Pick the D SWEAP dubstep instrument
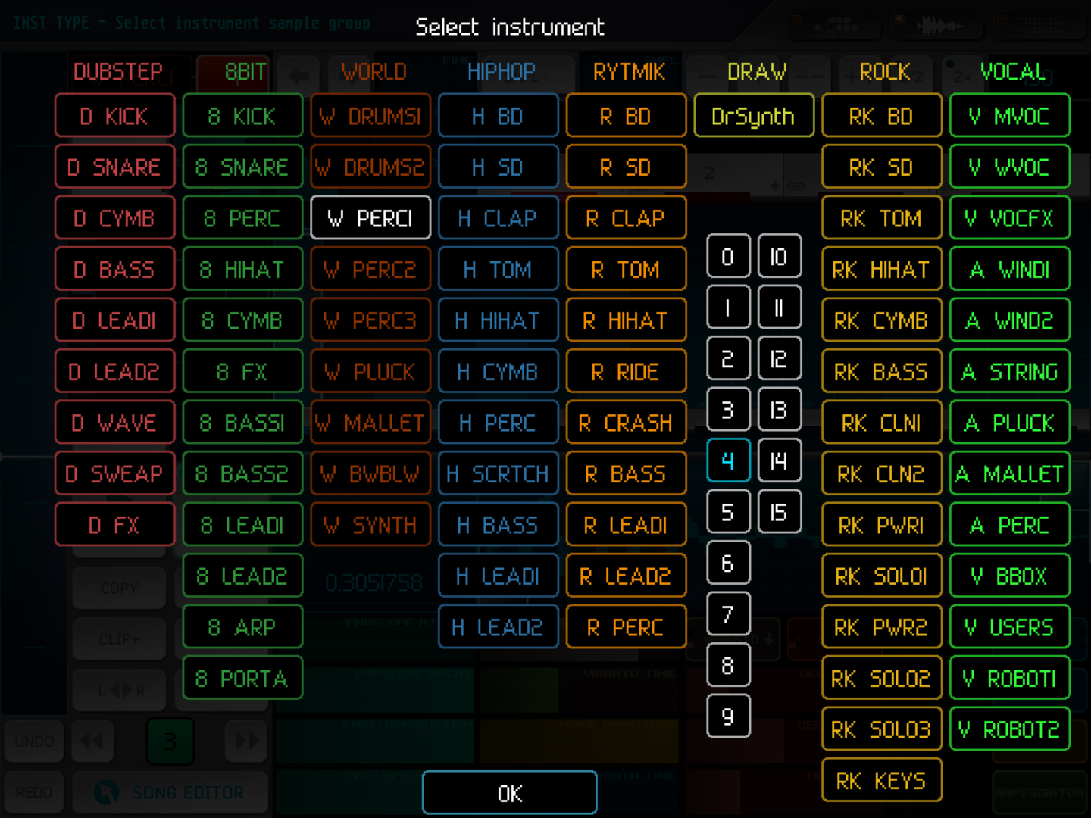1091x818 pixels. 115,474
